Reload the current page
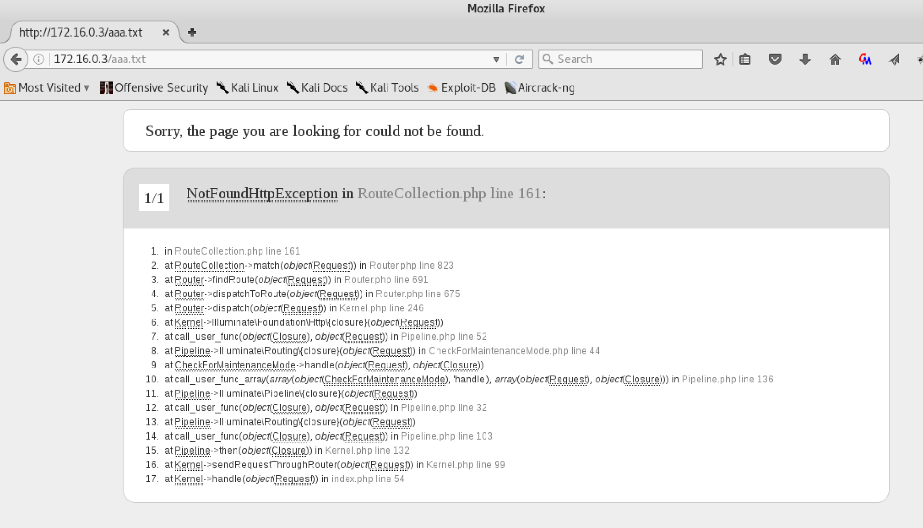 click(519, 59)
